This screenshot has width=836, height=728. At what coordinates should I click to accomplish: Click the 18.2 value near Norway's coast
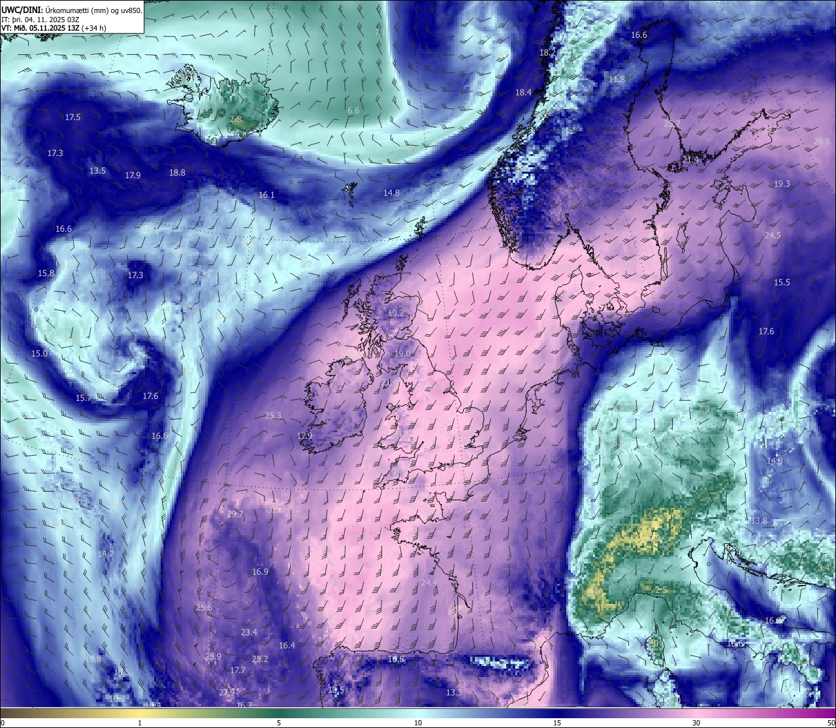(x=547, y=52)
